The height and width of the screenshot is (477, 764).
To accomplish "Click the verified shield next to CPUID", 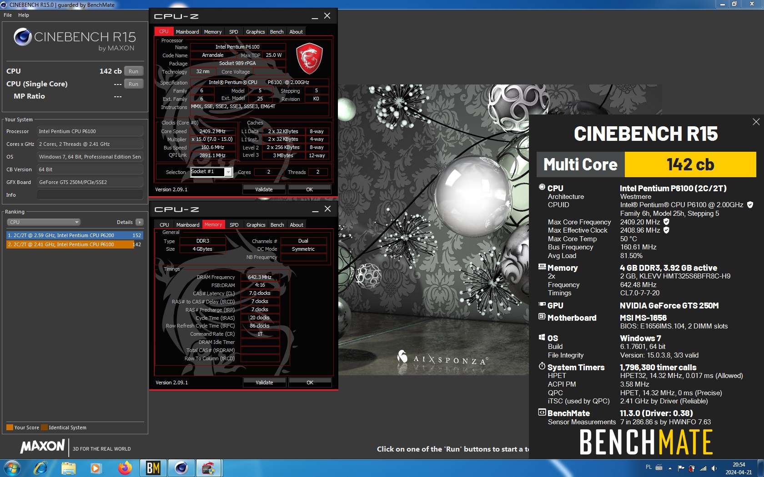I will [750, 205].
